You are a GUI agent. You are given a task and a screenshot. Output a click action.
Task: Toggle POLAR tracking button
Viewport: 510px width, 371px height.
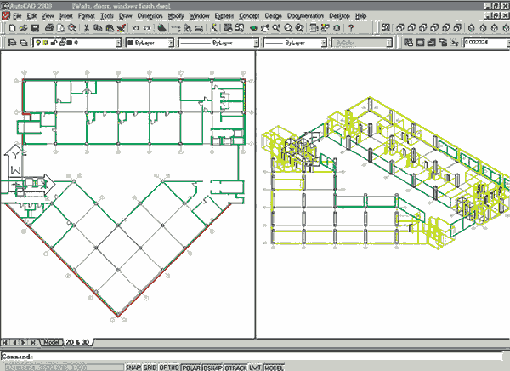[x=192, y=367]
